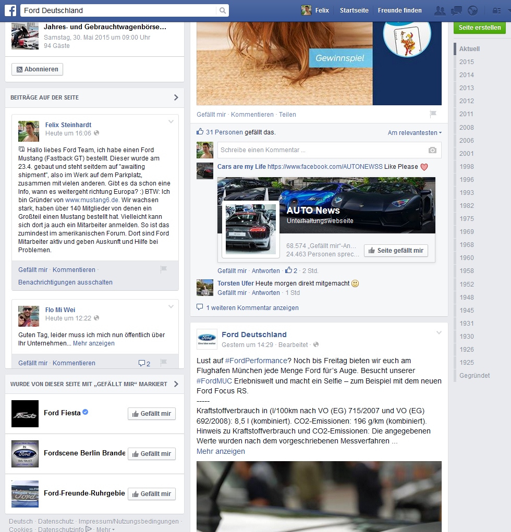Viewport: 511px width, 532px height.
Task: Click the thumbs-up icon next to 31 Personen
Action: 200,132
